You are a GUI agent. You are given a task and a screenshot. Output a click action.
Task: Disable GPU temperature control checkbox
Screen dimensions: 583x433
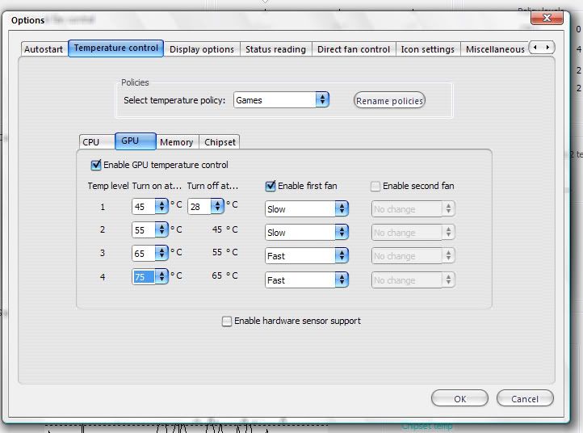click(96, 166)
